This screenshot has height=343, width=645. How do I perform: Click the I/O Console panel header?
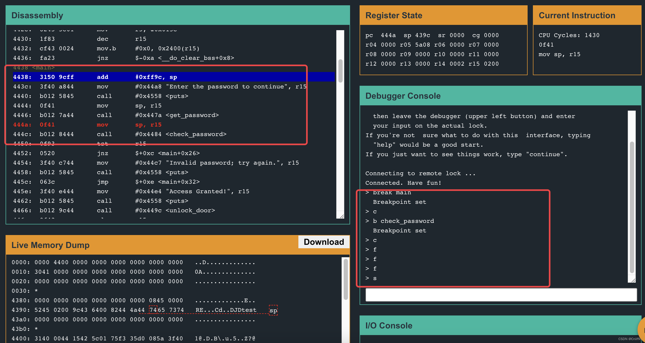(x=500, y=326)
